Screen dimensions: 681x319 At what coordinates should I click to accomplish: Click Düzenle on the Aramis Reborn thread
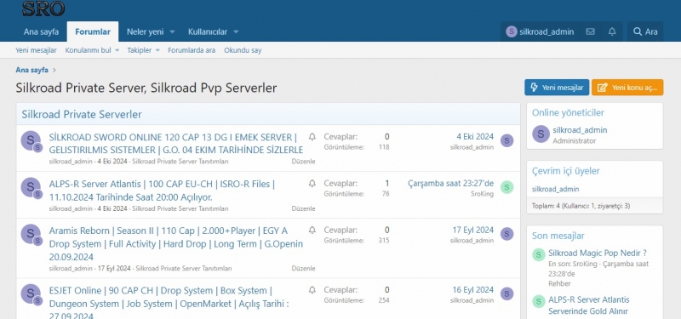coord(303,268)
